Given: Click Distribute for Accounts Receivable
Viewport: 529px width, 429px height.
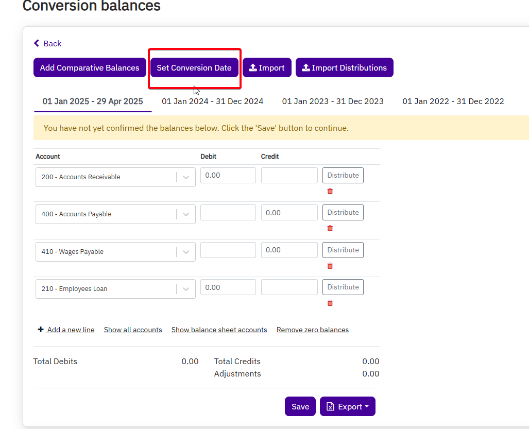Looking at the screenshot, I should (343, 175).
